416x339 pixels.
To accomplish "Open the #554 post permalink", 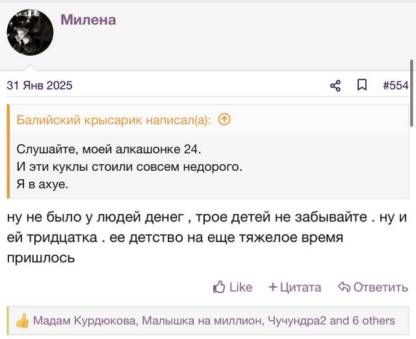I will click(x=396, y=86).
